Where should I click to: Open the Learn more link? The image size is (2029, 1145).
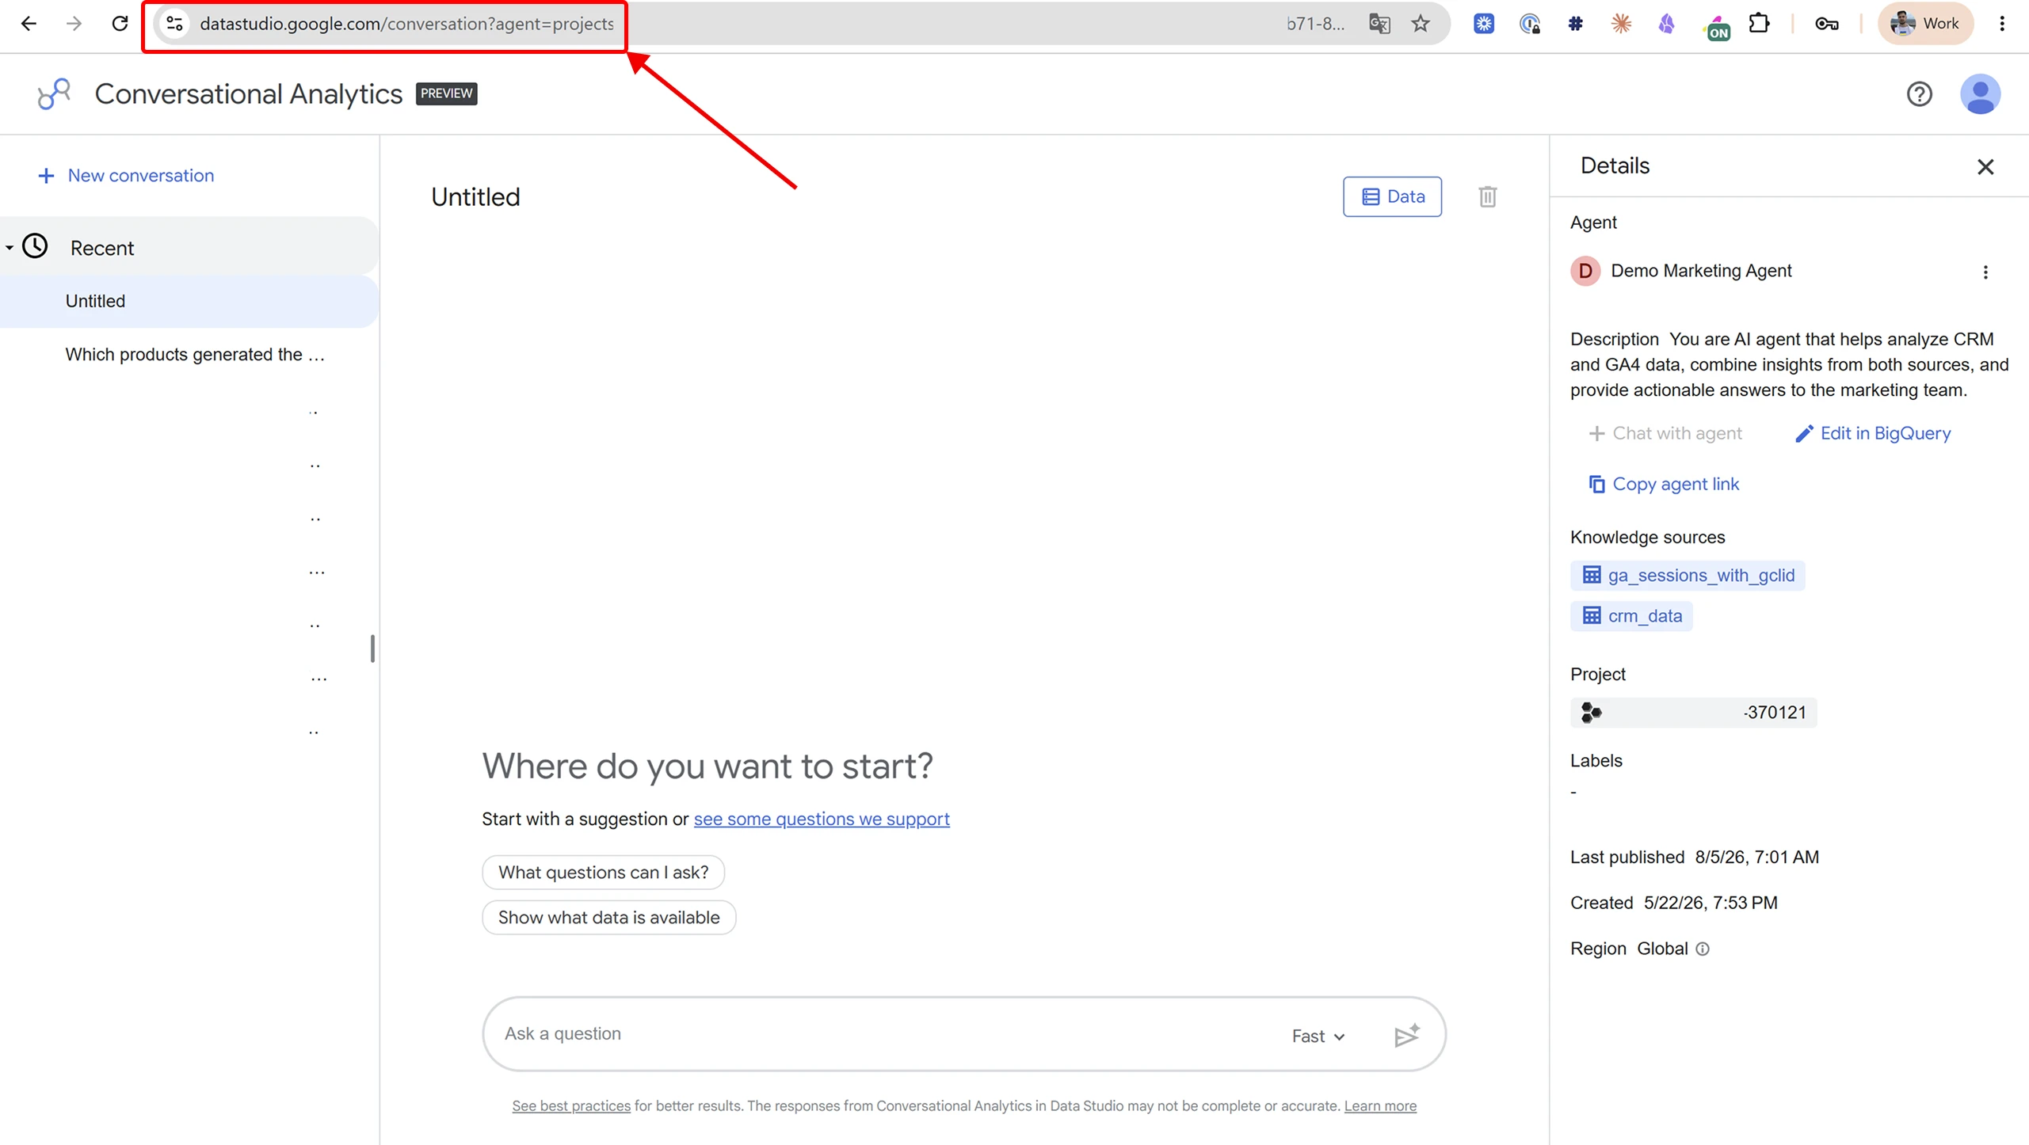[x=1380, y=1105]
